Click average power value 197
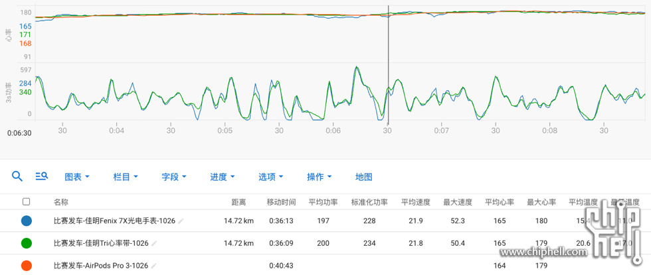 [x=323, y=221]
